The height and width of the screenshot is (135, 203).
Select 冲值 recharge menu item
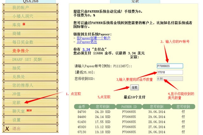(17, 94)
